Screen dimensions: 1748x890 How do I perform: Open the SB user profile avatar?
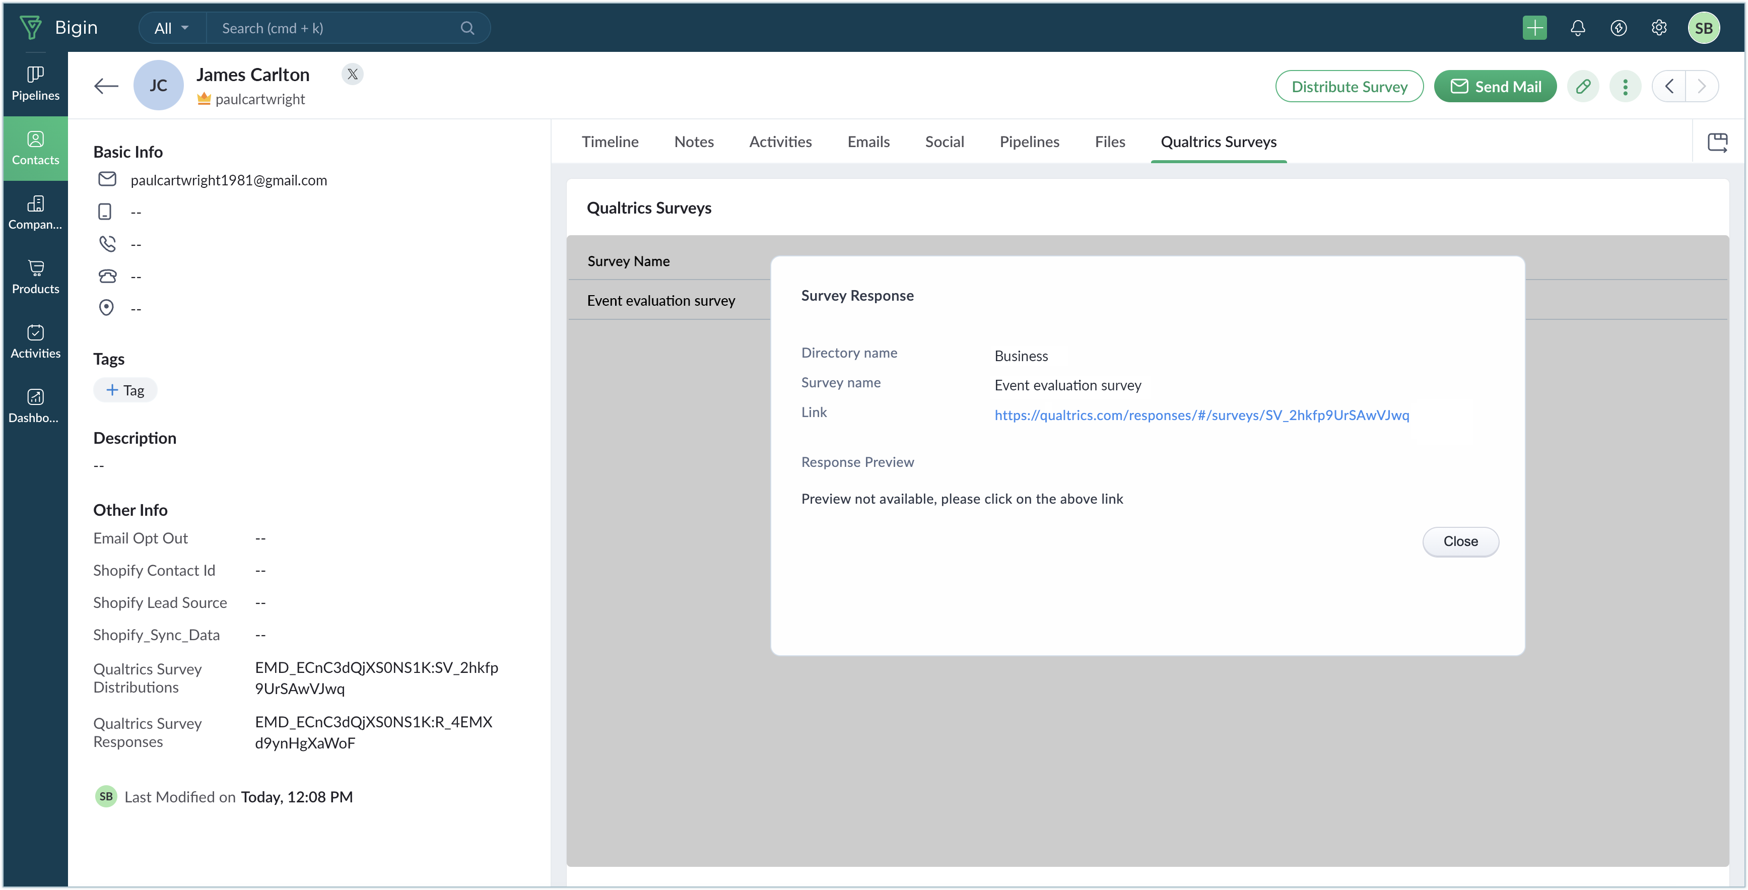click(1703, 28)
